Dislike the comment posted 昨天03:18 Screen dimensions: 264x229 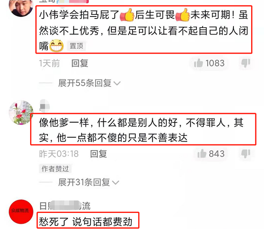click(246, 153)
